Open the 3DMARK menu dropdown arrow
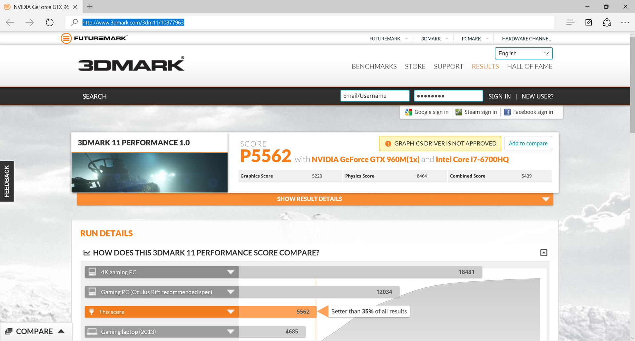Screen dimensions: 635x341 pos(447,39)
